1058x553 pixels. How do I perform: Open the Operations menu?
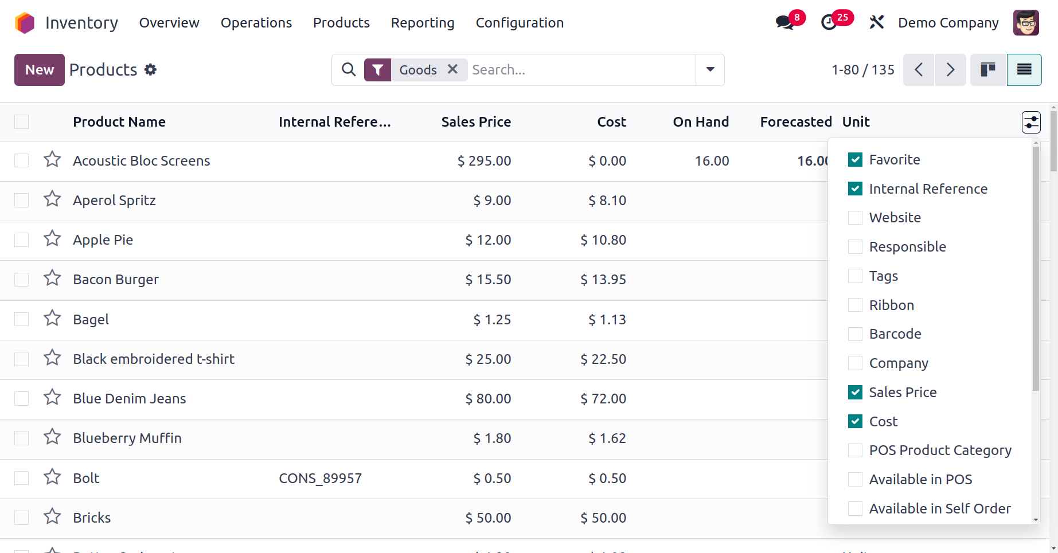point(256,23)
